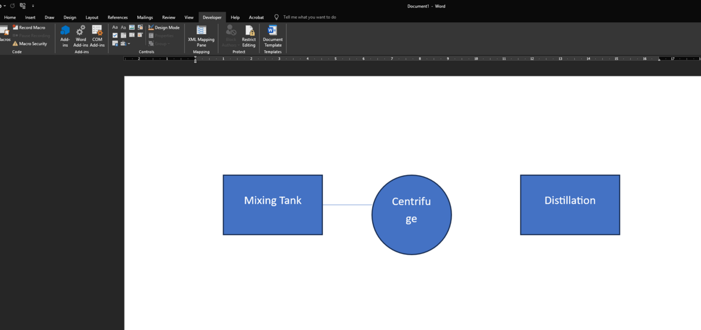Click Record Macro button

click(x=29, y=27)
